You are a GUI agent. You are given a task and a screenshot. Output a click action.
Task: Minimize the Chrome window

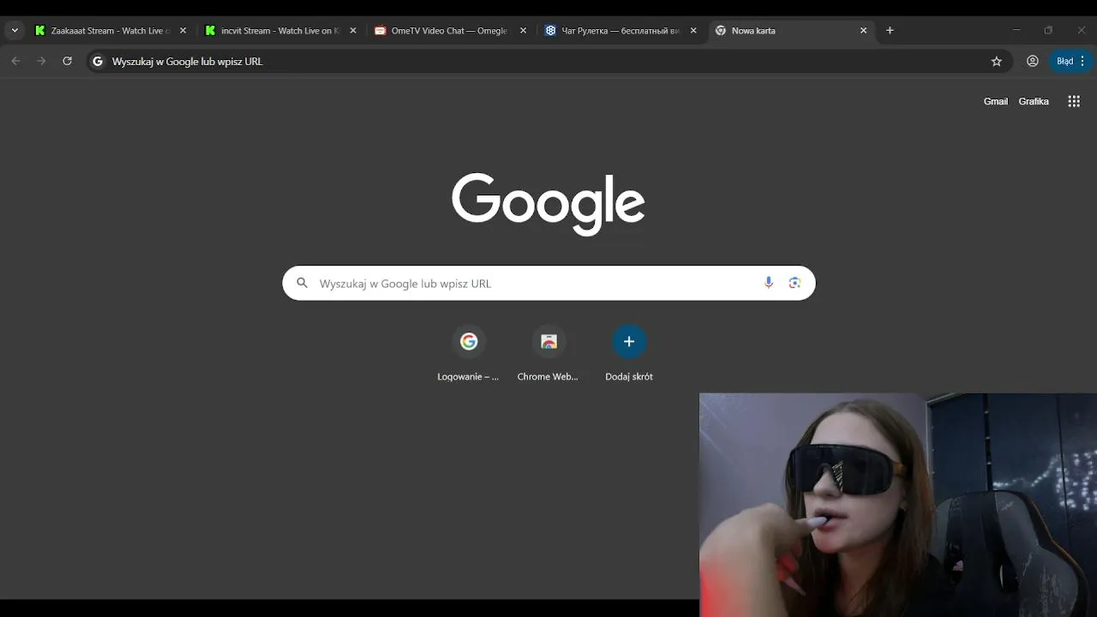coord(1016,31)
